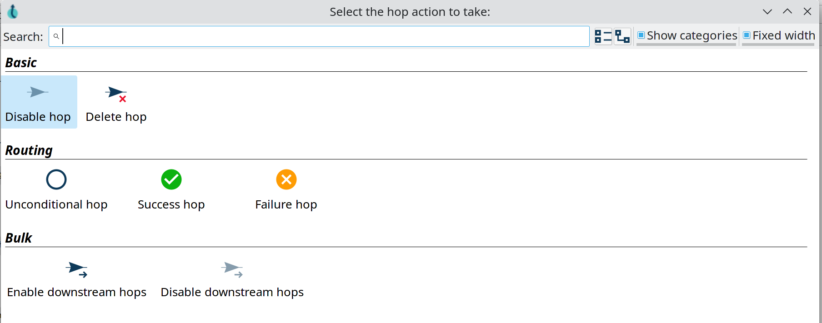Click the Apache Hop logo icon
The height and width of the screenshot is (323, 822).
pos(13,12)
